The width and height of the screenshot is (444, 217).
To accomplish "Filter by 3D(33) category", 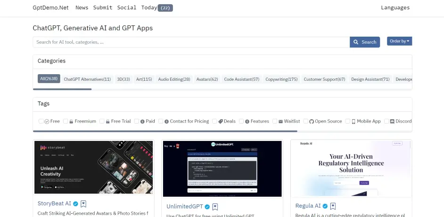I will click(123, 79).
